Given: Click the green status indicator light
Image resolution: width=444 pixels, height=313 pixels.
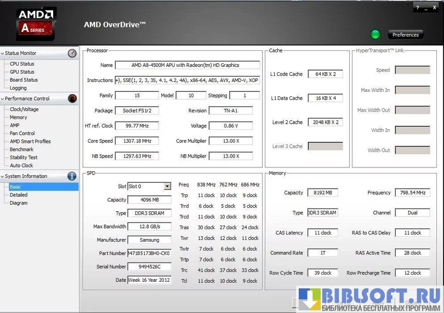Looking at the screenshot, I should [x=375, y=34].
